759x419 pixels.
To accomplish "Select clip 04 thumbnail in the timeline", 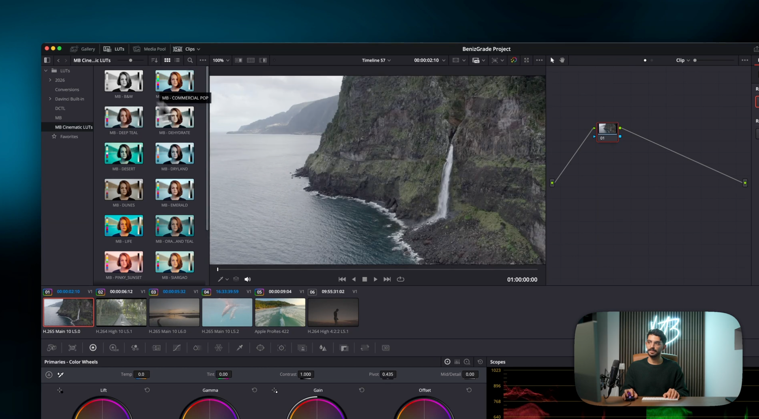I will [227, 312].
